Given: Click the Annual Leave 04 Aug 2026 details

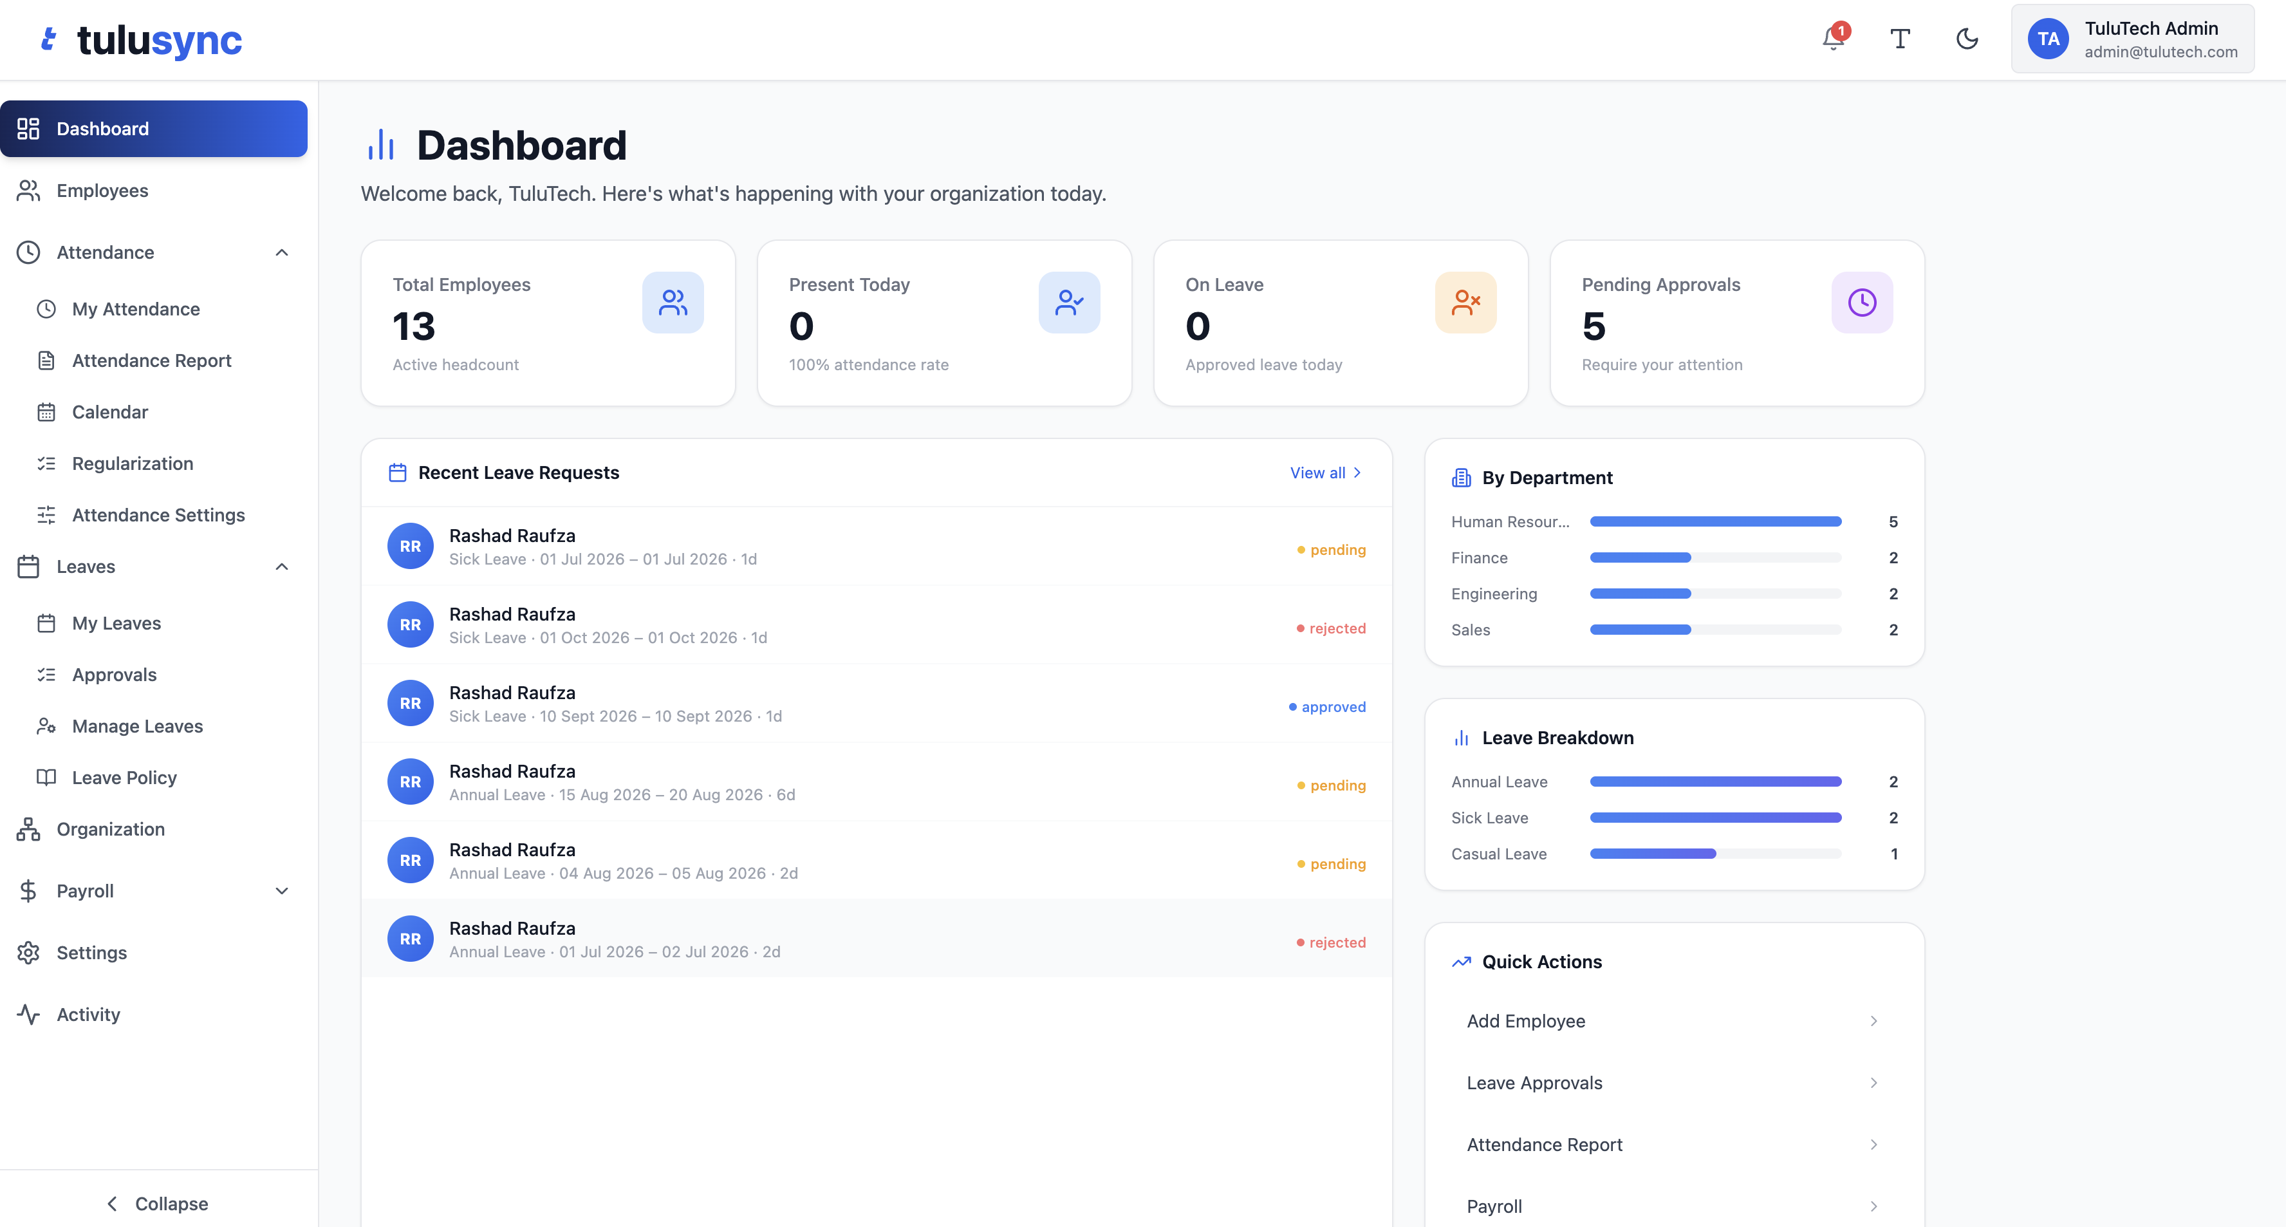Looking at the screenshot, I should 623,874.
